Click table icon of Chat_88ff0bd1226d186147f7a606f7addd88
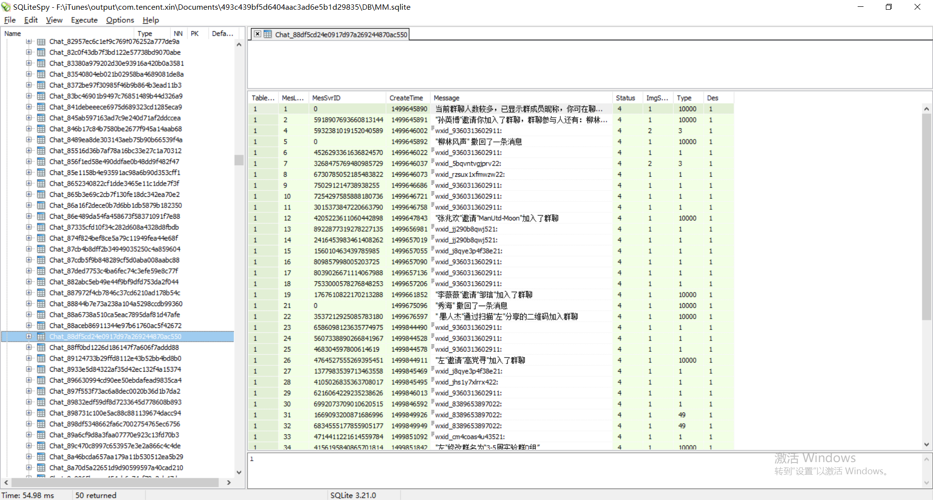This screenshot has height=500, width=933. point(41,347)
